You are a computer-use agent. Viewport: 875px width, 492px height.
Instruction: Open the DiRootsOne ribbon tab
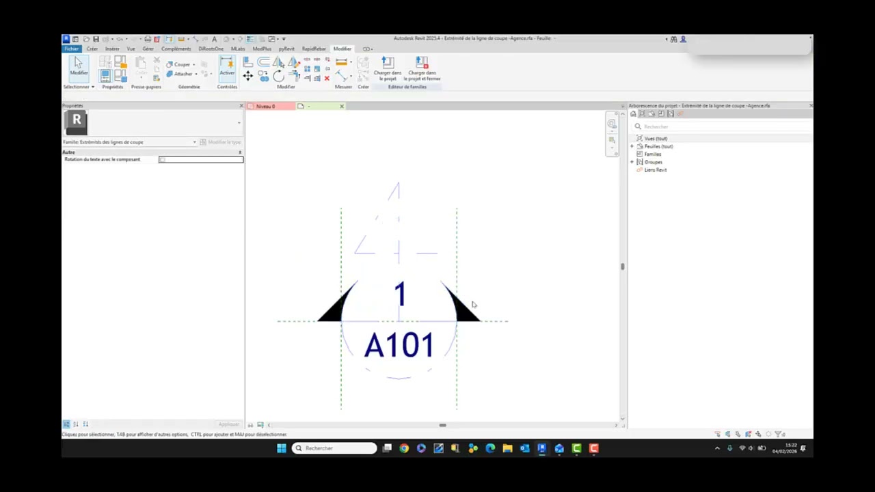click(211, 49)
